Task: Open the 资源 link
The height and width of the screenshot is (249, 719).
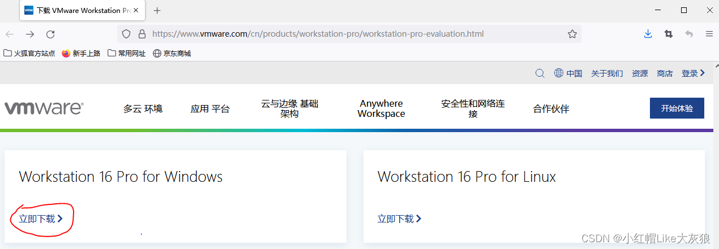Action: tap(640, 73)
